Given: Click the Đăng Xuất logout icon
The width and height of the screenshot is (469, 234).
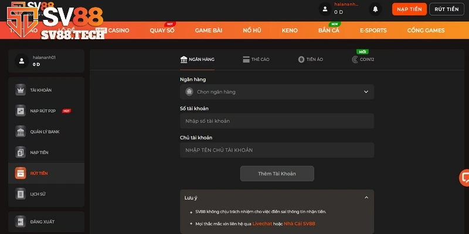Looking at the screenshot, I should tap(21, 222).
